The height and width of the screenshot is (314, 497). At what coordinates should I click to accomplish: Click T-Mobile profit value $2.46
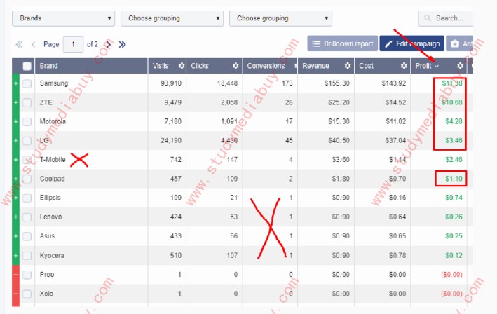pyautogui.click(x=454, y=159)
